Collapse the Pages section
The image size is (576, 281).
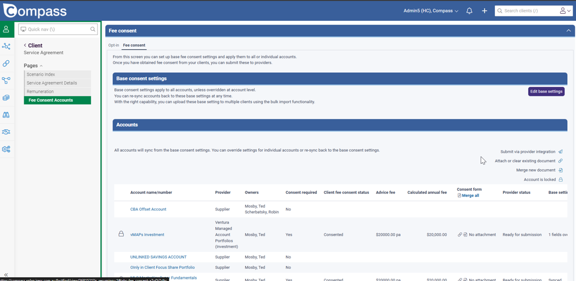tap(41, 66)
